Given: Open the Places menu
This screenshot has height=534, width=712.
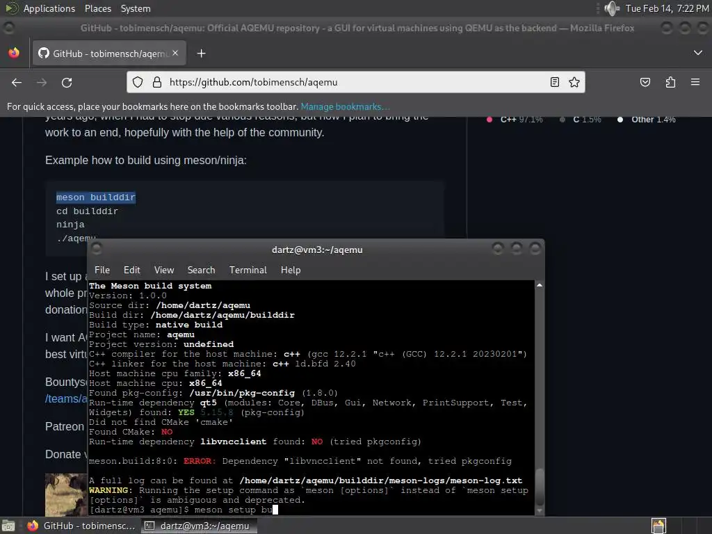Looking at the screenshot, I should click(x=97, y=8).
